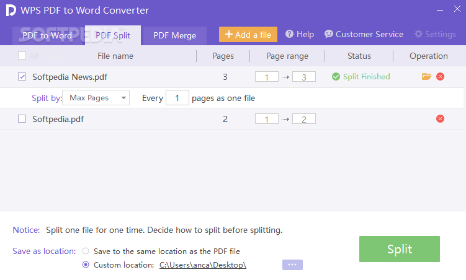Viewport: 466px width, 280px height.
Task: Click the green Split button
Action: pyautogui.click(x=400, y=249)
